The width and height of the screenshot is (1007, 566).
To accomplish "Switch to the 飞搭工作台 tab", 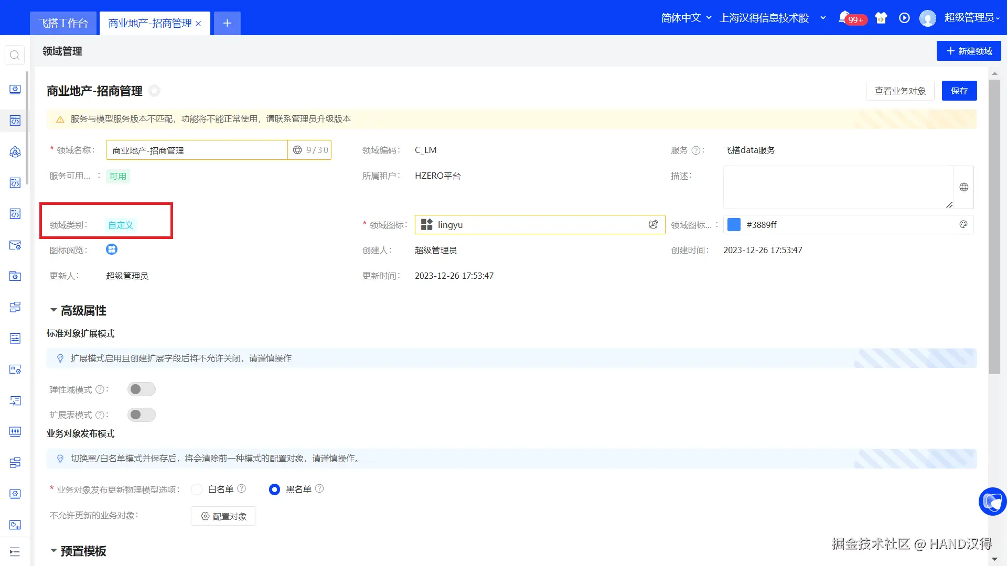I will click(x=63, y=23).
